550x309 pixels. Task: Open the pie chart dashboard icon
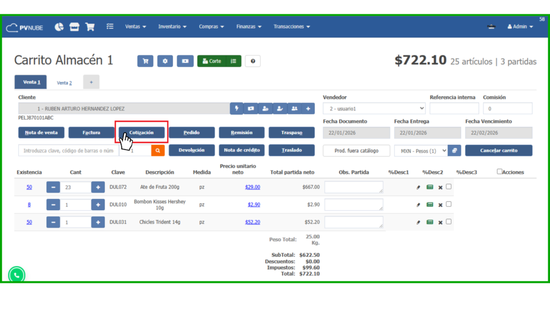point(59,26)
